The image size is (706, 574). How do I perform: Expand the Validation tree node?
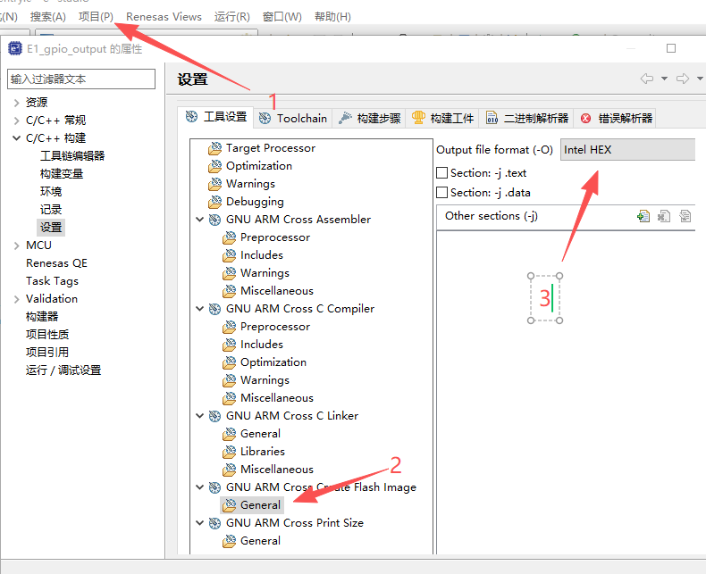tap(17, 299)
